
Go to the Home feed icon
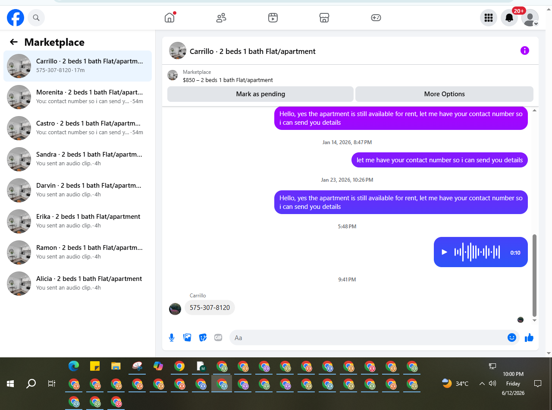[169, 18]
